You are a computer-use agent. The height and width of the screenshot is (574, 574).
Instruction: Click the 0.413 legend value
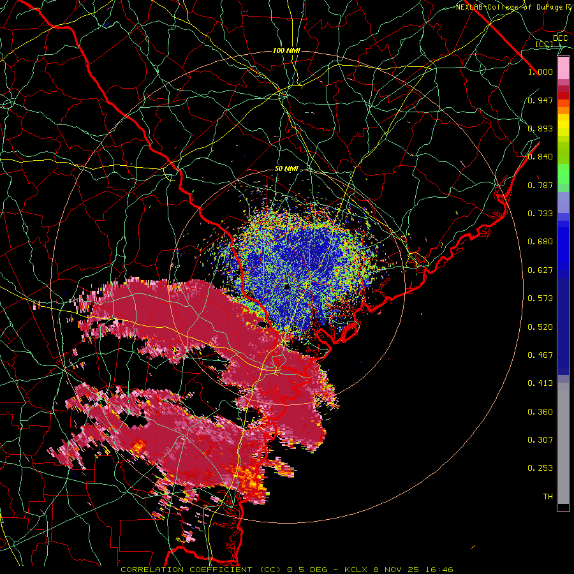(x=540, y=383)
